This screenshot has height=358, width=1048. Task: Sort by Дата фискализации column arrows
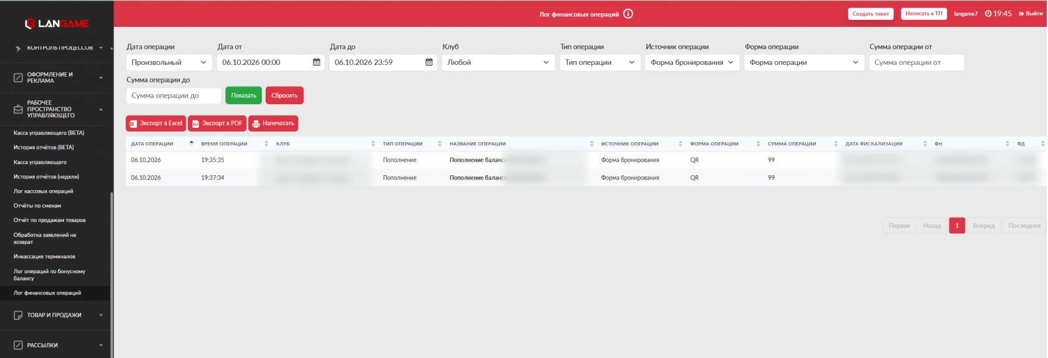925,144
